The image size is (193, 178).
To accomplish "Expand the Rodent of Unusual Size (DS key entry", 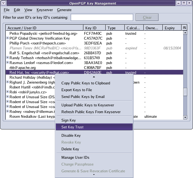I will [x=8, y=97].
